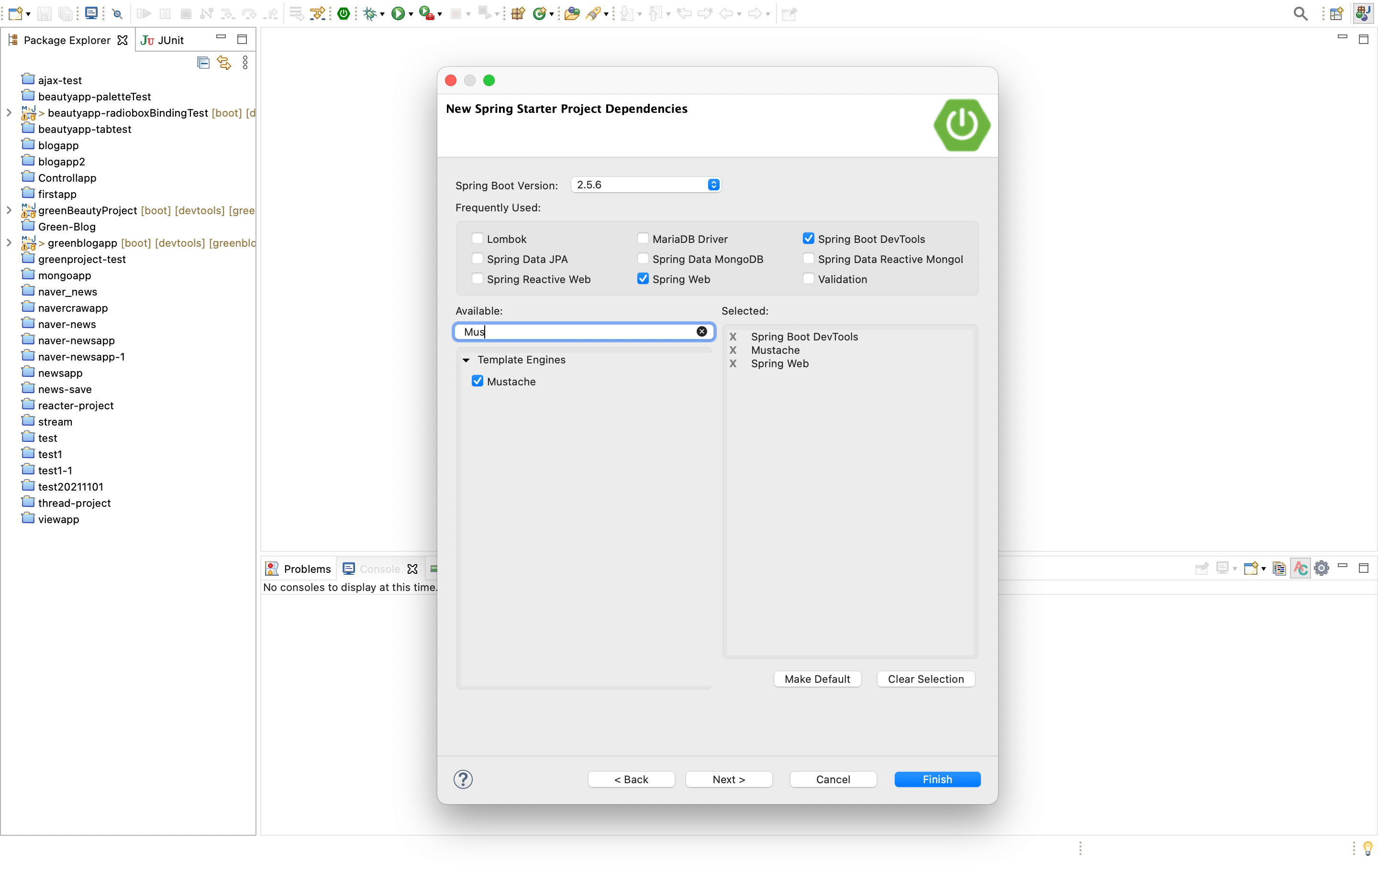1378x875 pixels.
Task: Click the green Run play icon
Action: (398, 13)
